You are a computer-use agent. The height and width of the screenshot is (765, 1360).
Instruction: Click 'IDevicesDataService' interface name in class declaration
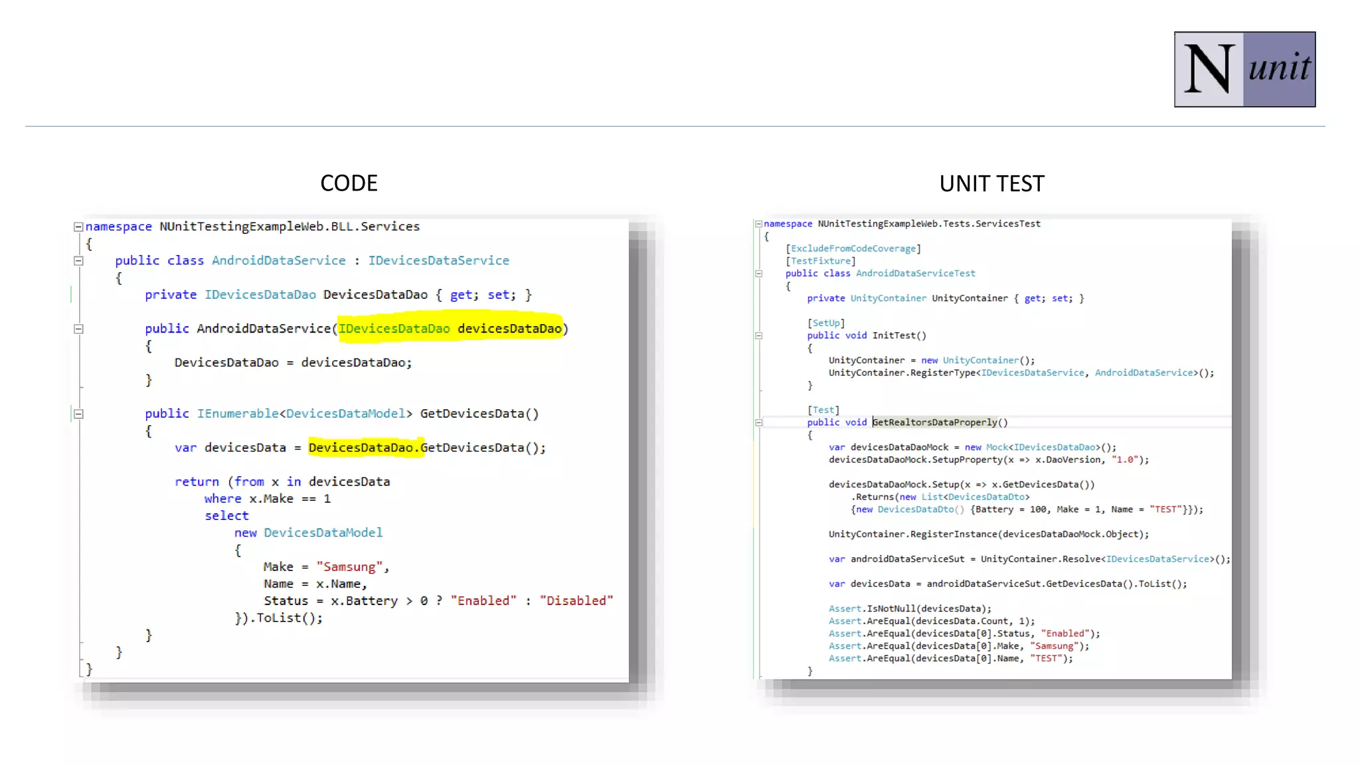[x=439, y=261]
